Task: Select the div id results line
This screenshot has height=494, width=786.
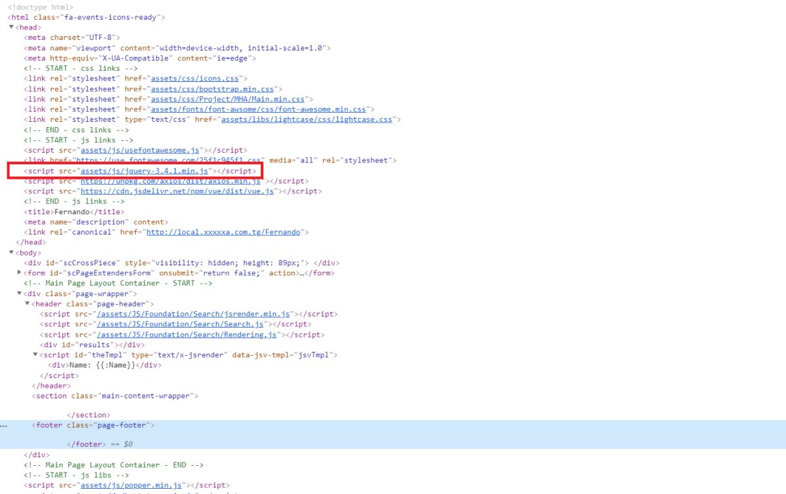Action: pos(92,345)
